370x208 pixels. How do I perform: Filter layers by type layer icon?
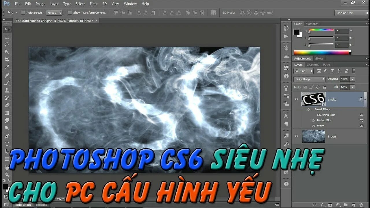point(333,71)
